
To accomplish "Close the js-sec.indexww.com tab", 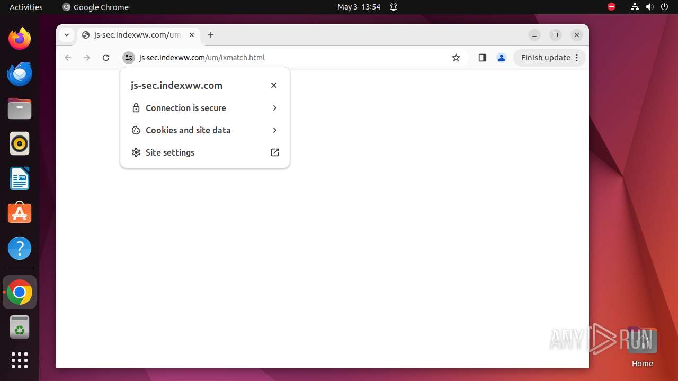I will click(192, 35).
